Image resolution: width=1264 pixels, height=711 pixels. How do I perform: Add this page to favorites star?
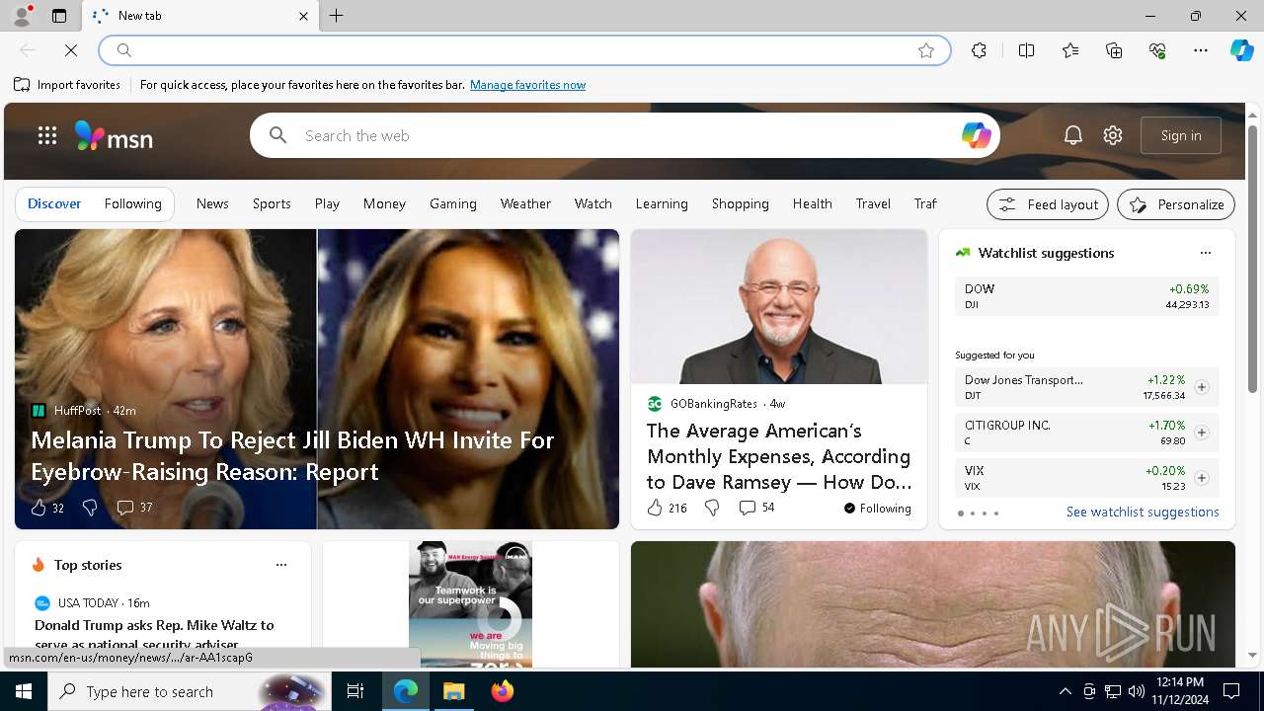pyautogui.click(x=926, y=50)
